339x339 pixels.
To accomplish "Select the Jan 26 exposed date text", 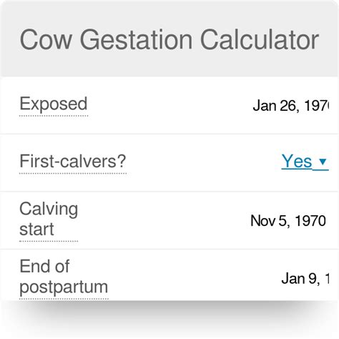I will (291, 106).
